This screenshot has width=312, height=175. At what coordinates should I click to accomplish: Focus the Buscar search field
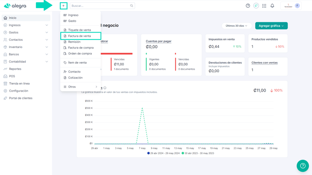click(102, 6)
